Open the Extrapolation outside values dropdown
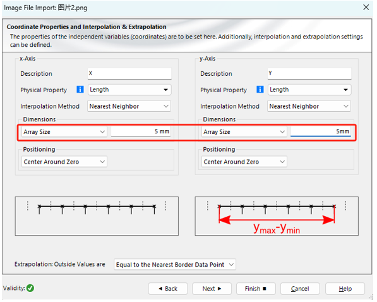Screen dimensions: 377x302 (175, 265)
